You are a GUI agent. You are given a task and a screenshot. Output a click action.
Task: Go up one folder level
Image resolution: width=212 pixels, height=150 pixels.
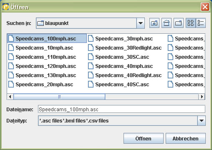point(154,23)
